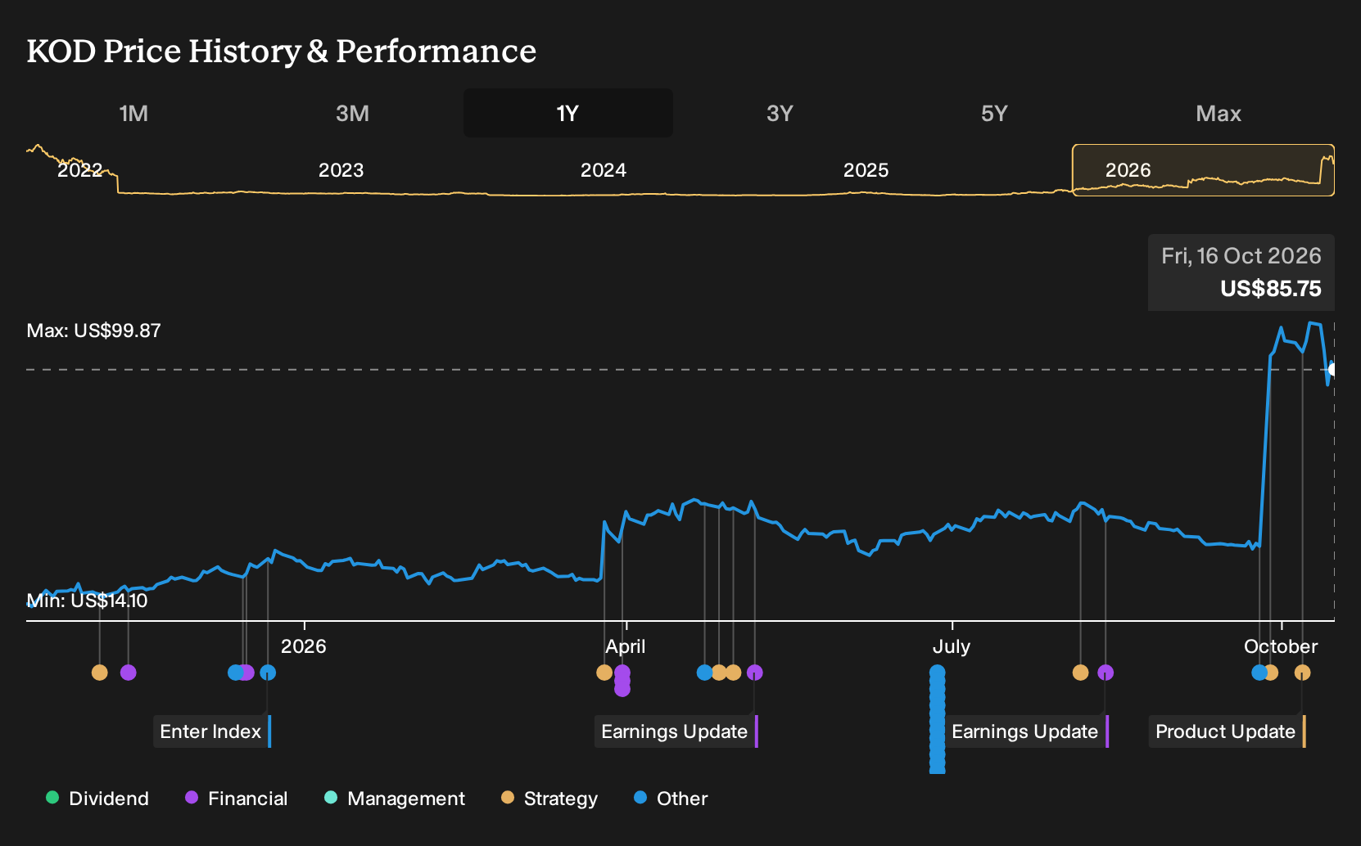Open the Earnings Update label after July
The width and height of the screenshot is (1361, 846).
point(1027,731)
